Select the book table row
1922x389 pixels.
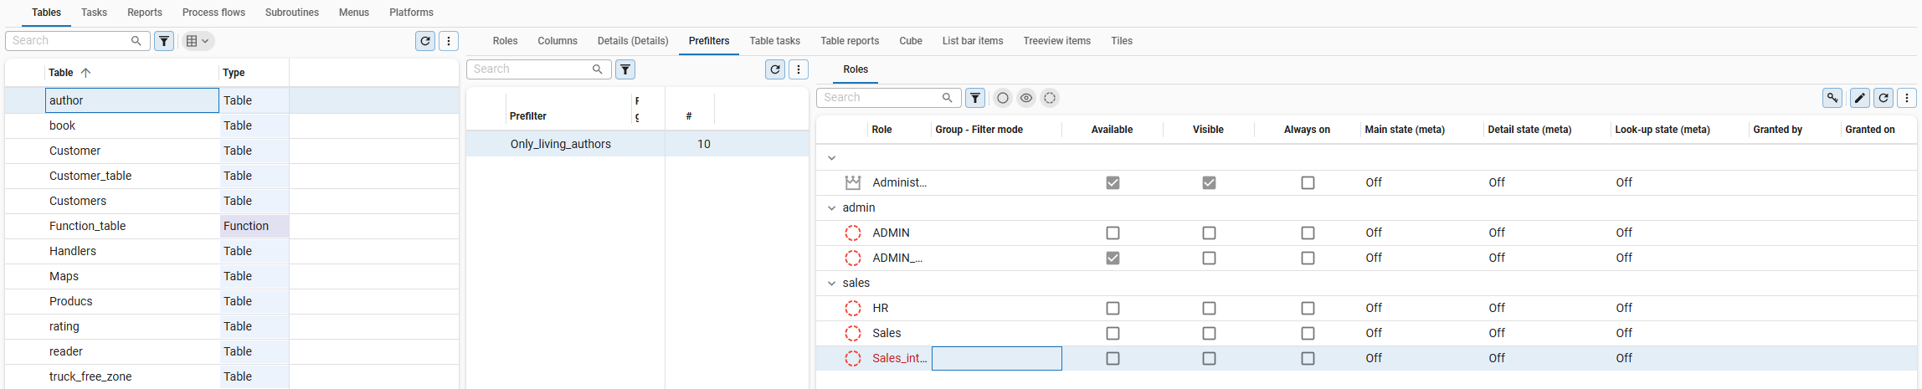[232, 125]
